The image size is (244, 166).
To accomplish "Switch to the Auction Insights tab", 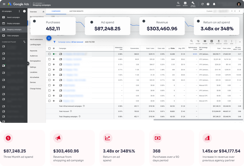I will pos(76,11).
